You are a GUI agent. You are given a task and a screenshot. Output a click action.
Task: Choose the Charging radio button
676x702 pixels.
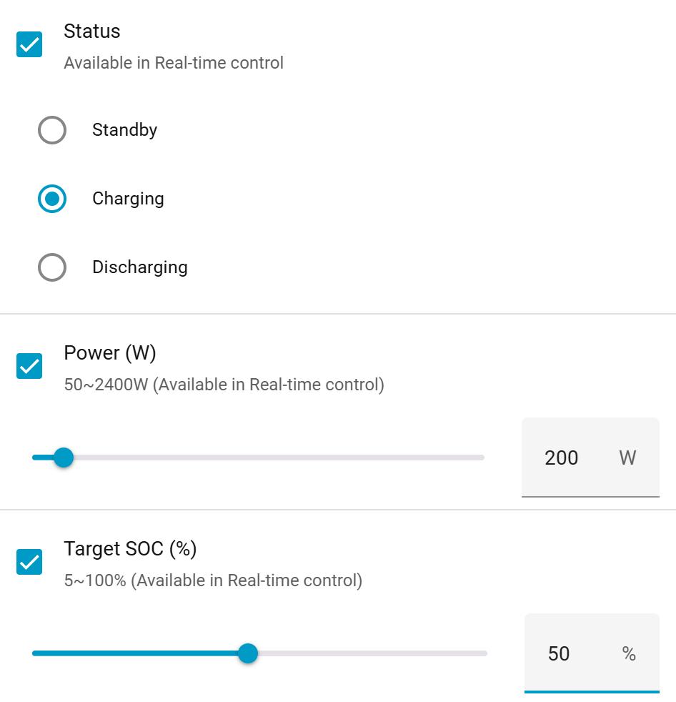52,199
